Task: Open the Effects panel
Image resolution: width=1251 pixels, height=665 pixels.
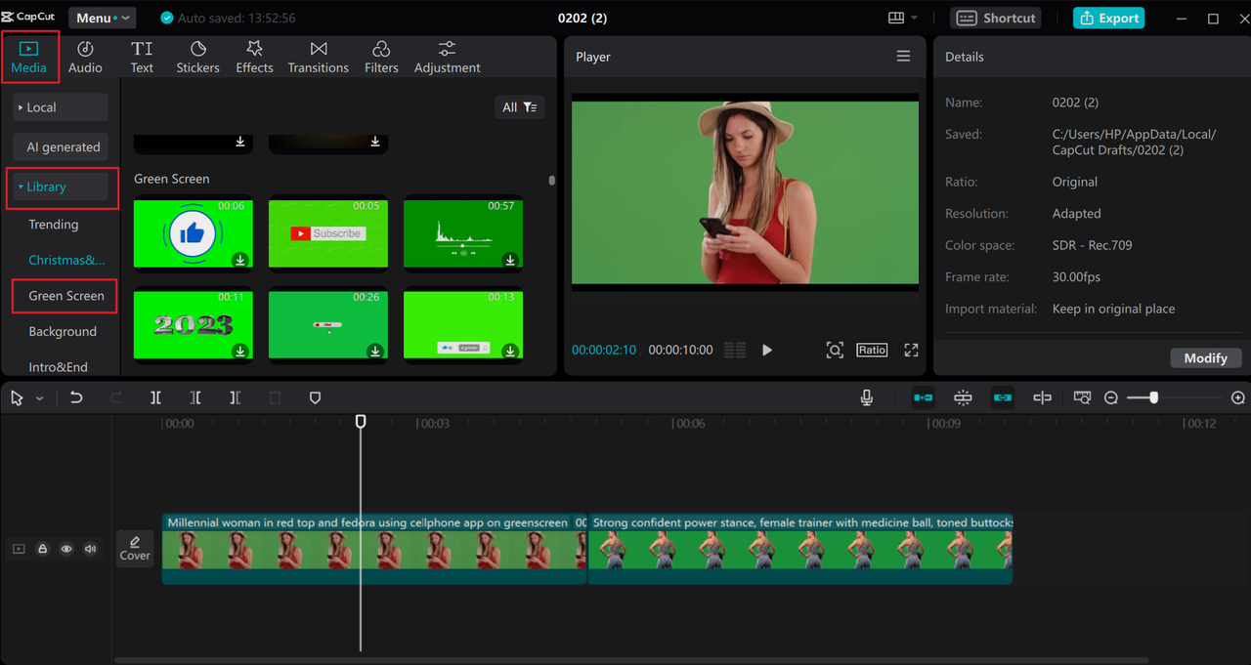Action: (254, 57)
